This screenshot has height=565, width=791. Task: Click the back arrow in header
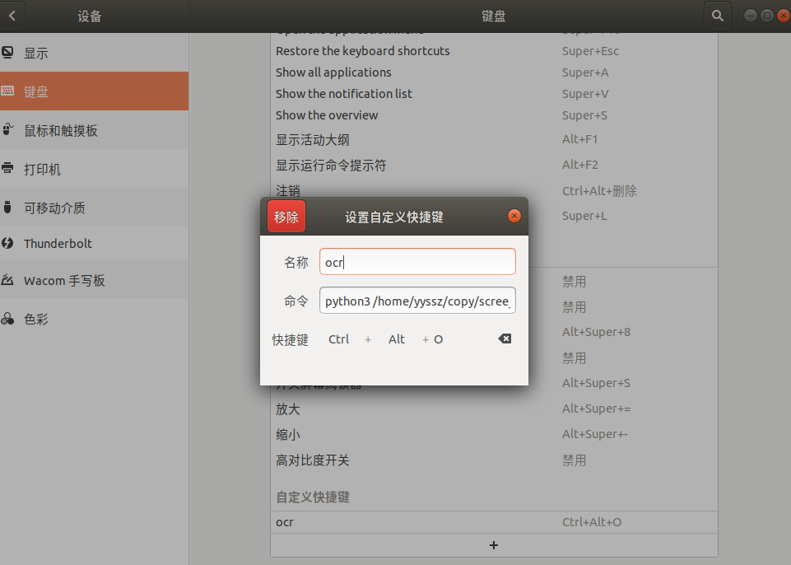click(12, 16)
